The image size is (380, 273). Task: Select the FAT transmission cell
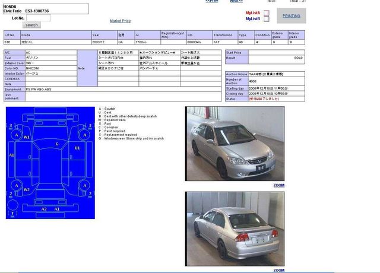(x=226, y=42)
